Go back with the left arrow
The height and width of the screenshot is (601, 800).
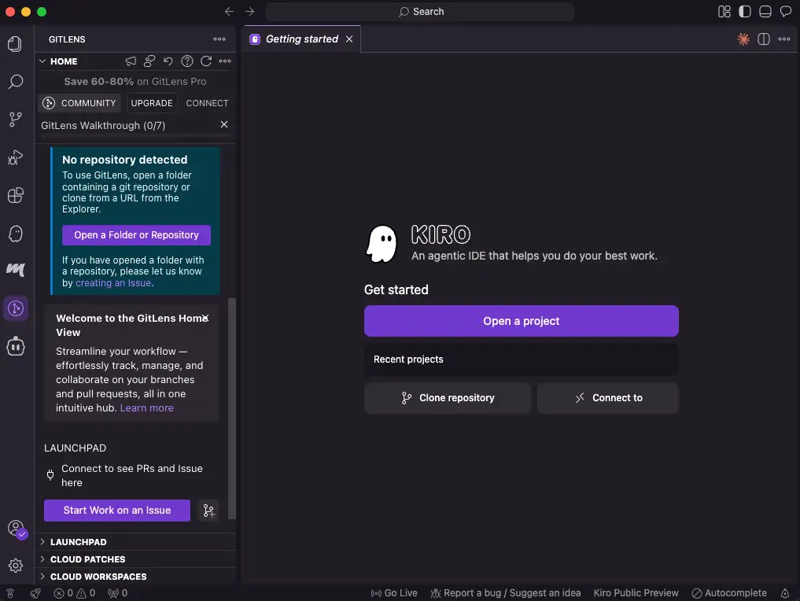229,12
